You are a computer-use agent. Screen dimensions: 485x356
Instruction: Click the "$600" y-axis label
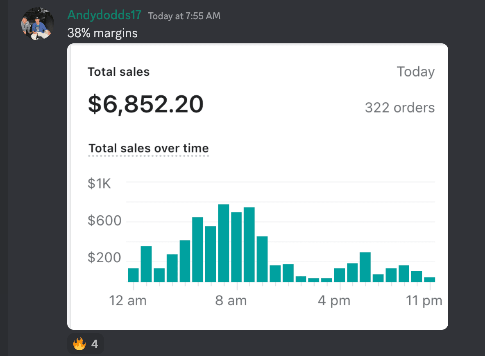104,221
